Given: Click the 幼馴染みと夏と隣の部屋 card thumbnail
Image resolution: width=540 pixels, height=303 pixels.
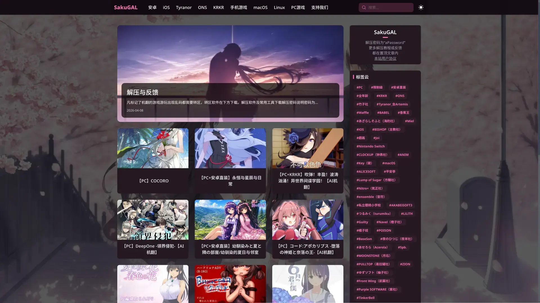Looking at the screenshot, I should point(230,220).
